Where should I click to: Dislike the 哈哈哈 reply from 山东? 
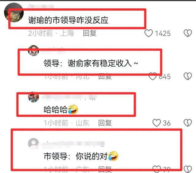(x=188, y=123)
